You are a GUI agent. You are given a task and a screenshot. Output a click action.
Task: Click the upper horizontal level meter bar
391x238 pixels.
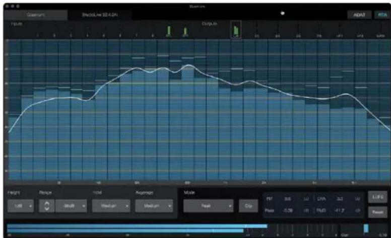[137, 226]
